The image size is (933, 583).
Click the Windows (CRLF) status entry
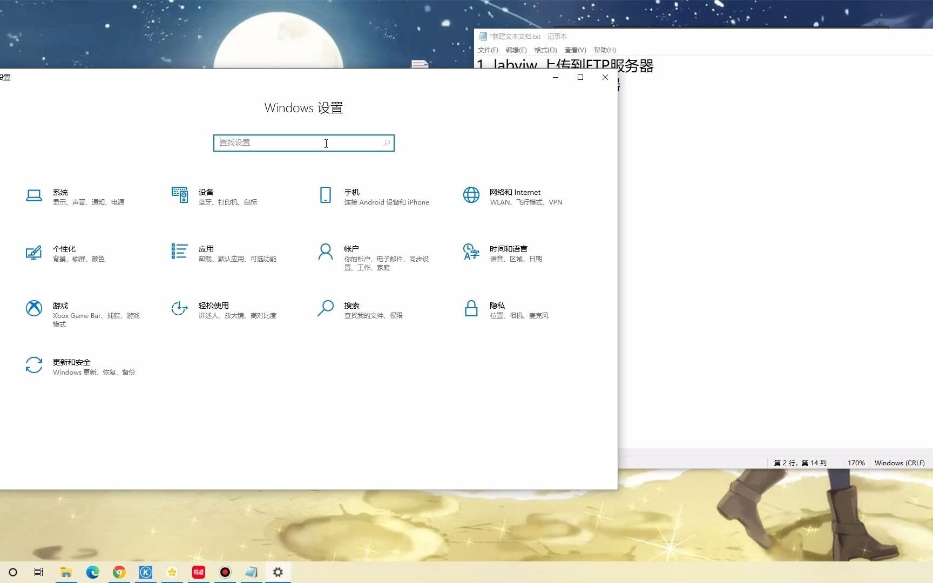click(x=900, y=463)
